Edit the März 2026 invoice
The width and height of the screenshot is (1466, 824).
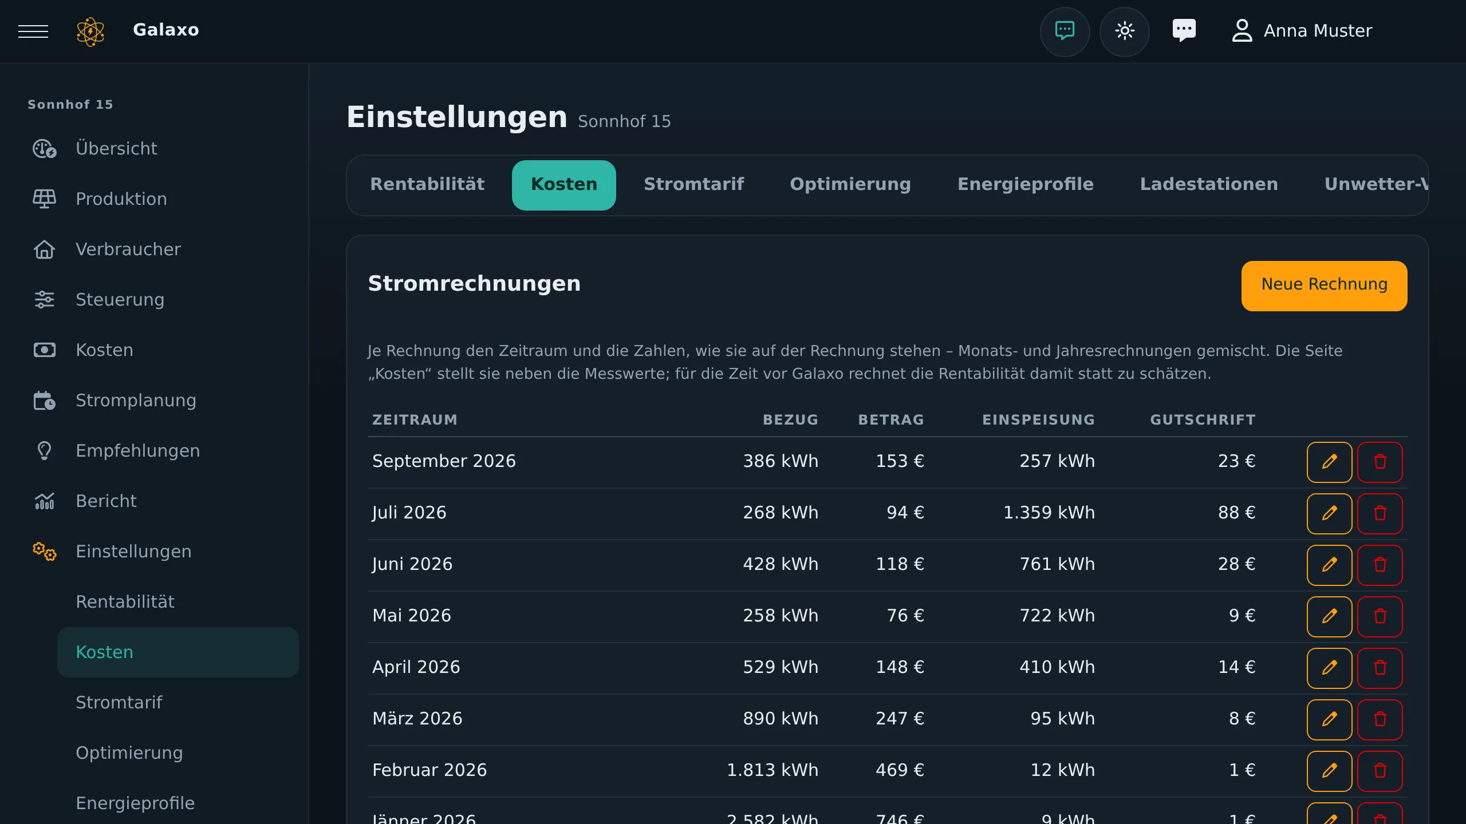[x=1329, y=719]
